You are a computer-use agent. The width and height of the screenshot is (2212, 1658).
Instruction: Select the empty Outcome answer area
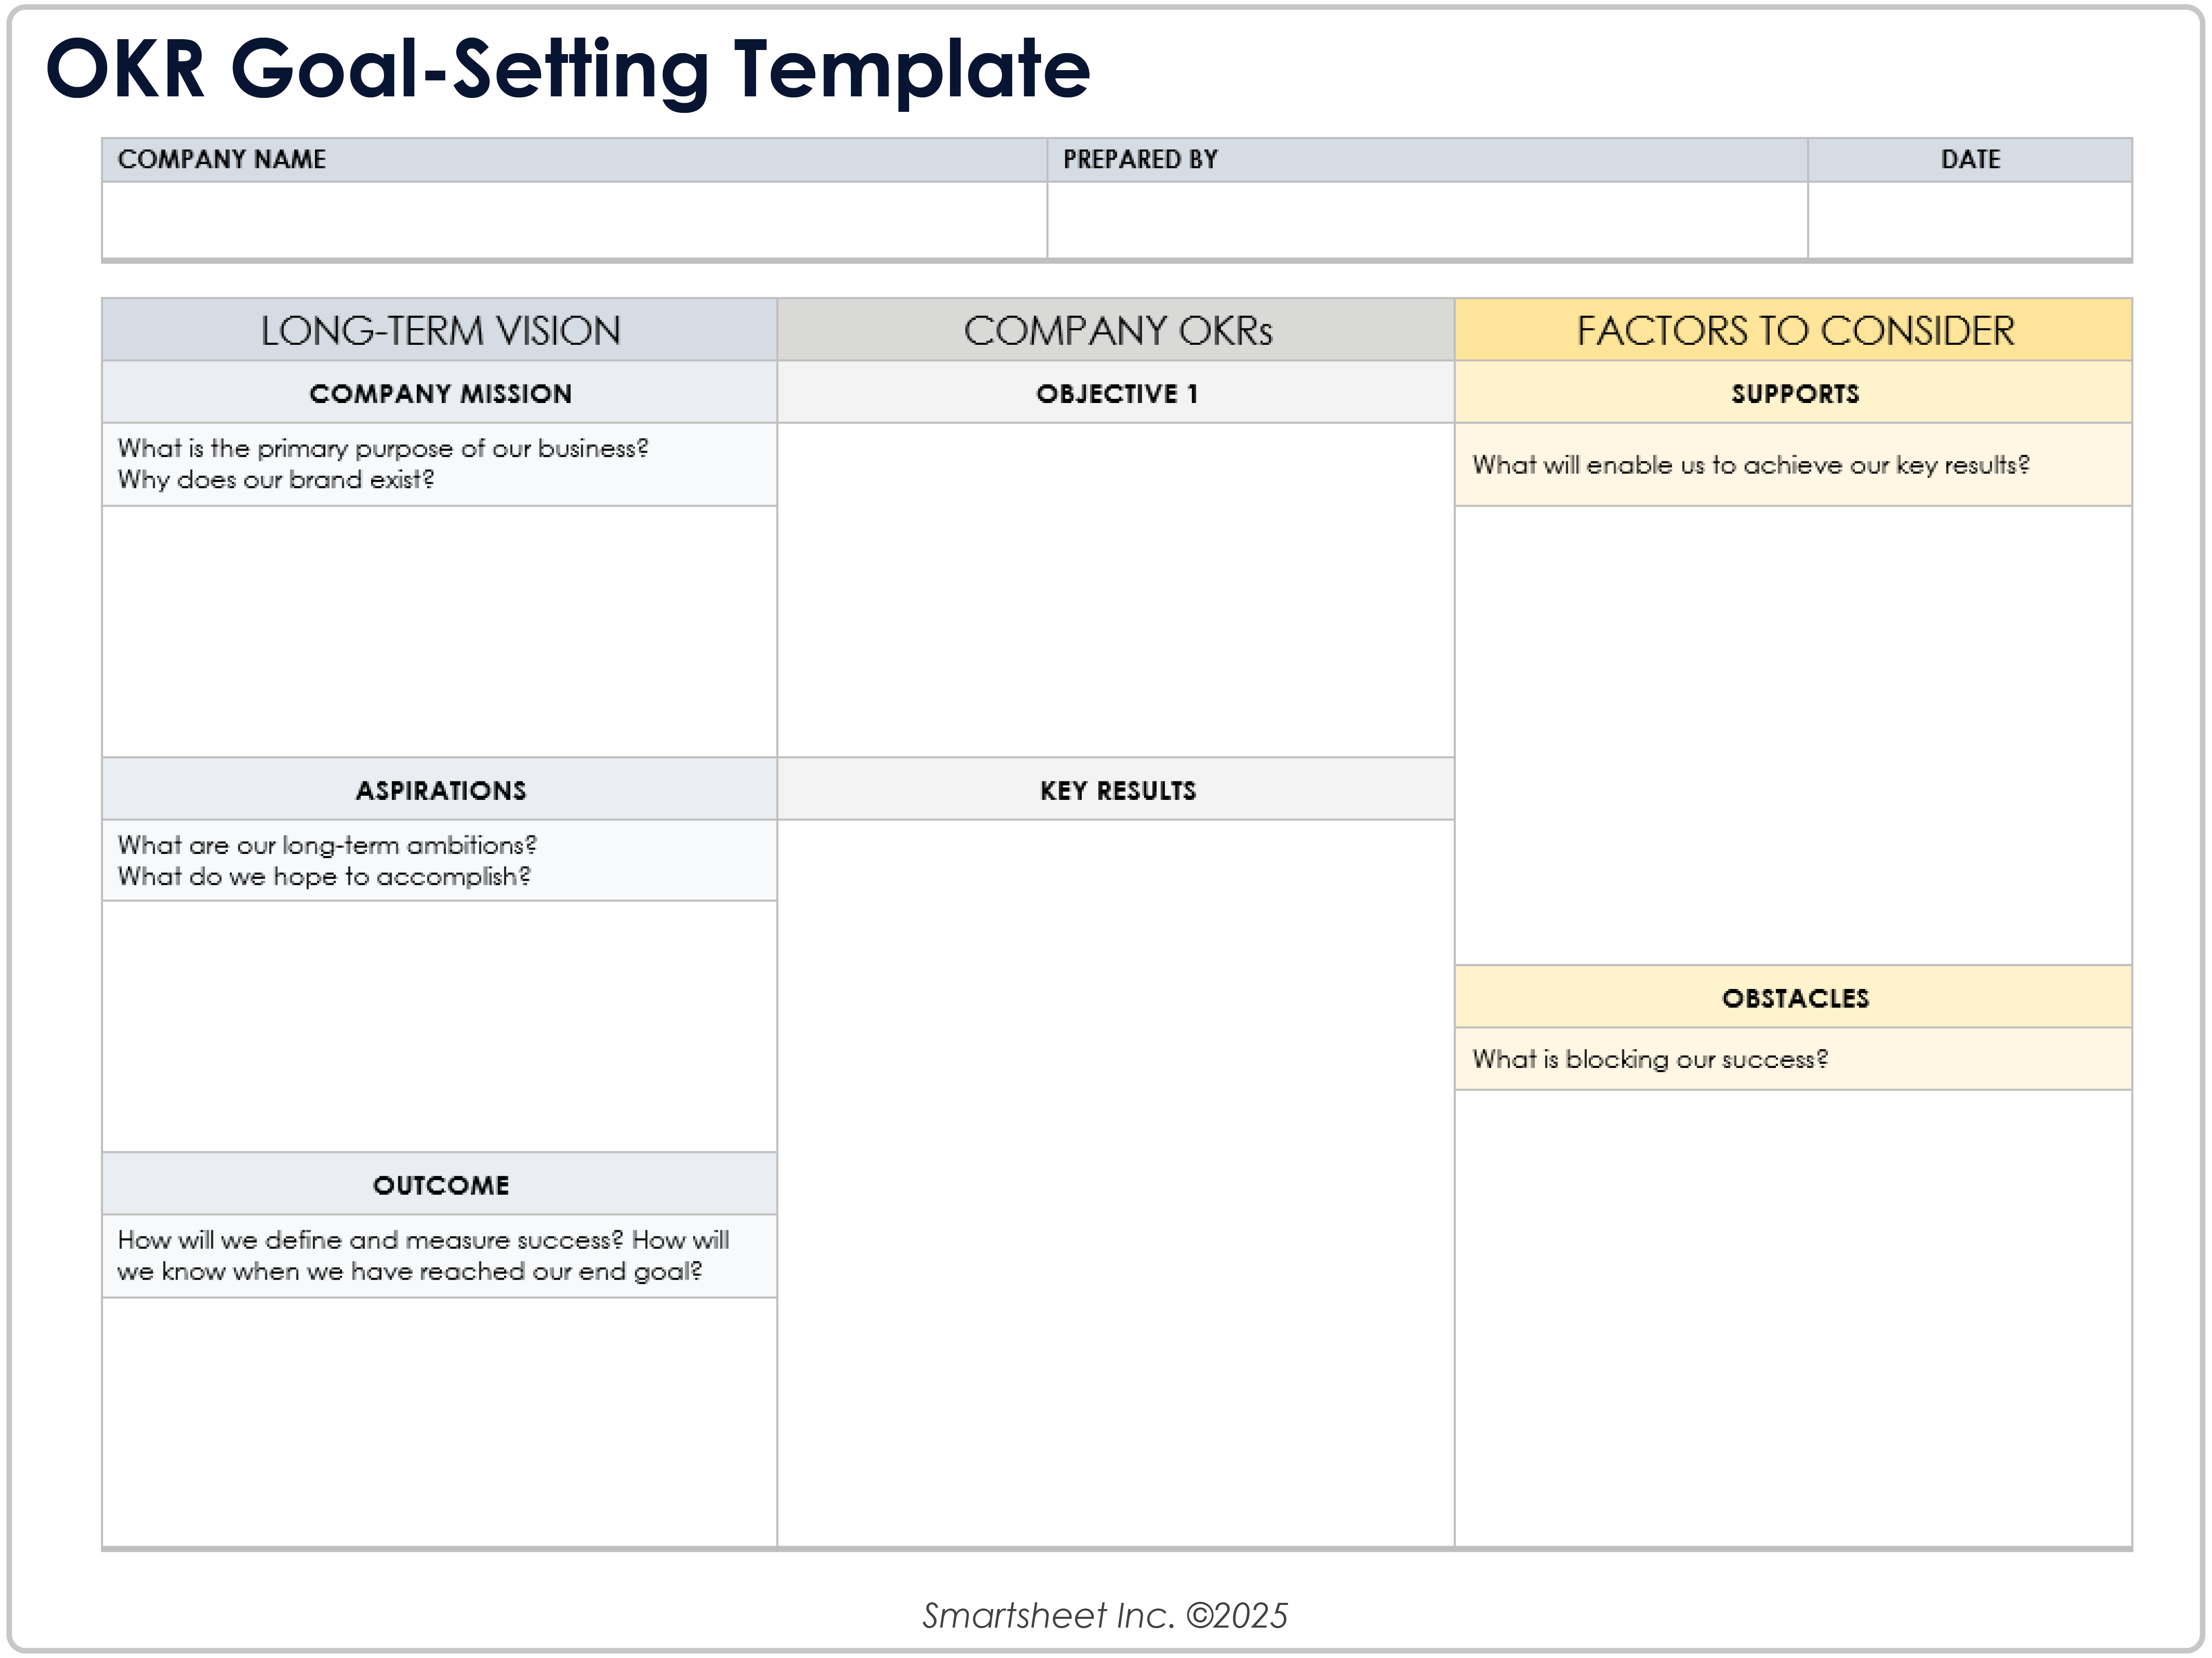coord(439,1422)
